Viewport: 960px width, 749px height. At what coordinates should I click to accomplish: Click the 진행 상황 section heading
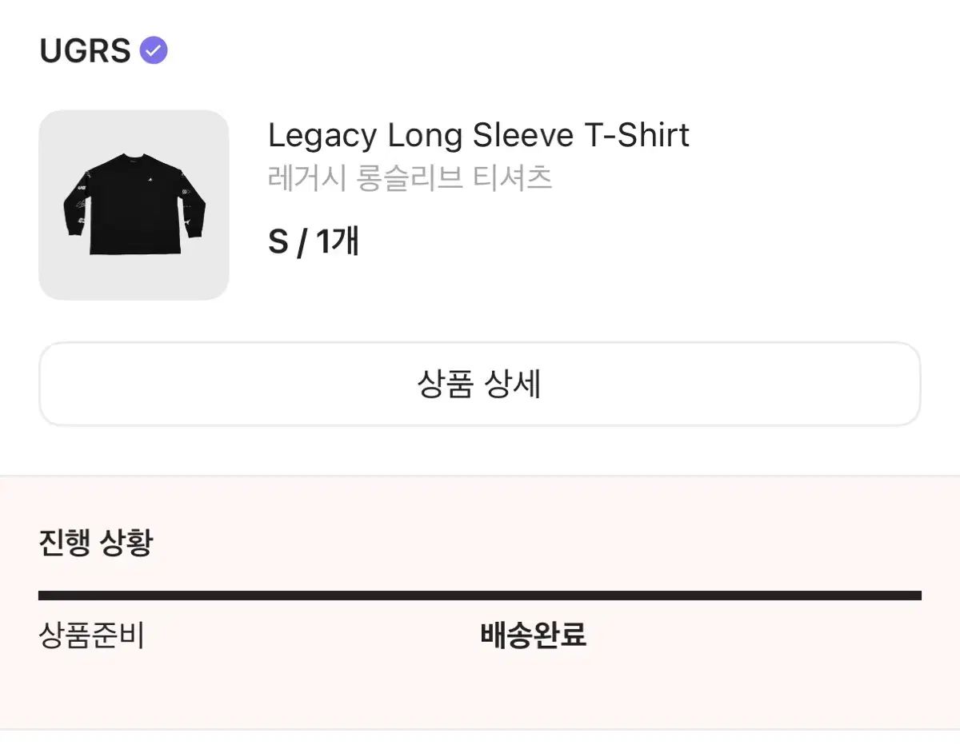coord(95,543)
